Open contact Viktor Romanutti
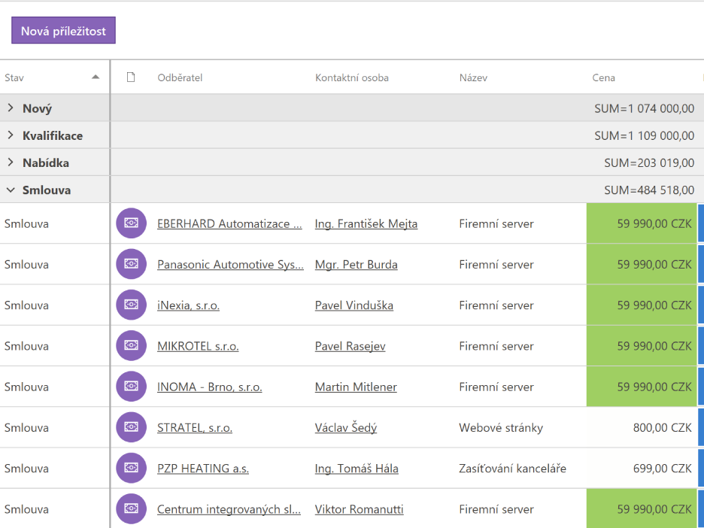This screenshot has height=528, width=704. tap(360, 510)
